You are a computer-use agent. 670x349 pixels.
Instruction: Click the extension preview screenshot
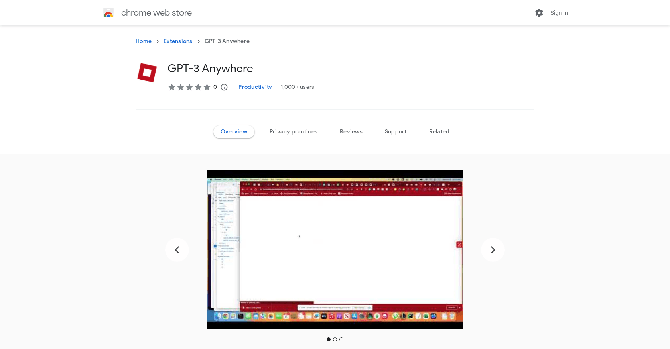pyautogui.click(x=335, y=250)
